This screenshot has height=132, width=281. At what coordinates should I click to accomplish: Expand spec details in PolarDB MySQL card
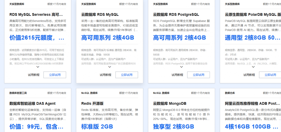pyautogui.click(x=253, y=67)
